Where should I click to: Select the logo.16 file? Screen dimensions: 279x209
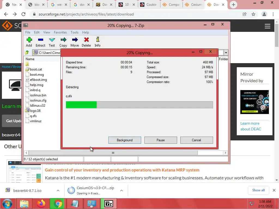35,110
